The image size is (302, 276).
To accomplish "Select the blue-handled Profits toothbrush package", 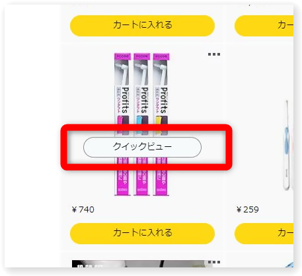I will [142, 124].
